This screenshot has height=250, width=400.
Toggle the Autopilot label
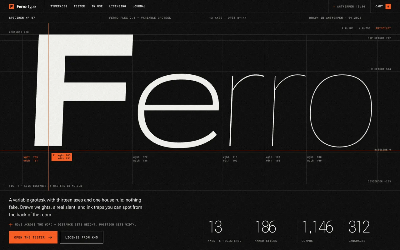[x=383, y=28]
